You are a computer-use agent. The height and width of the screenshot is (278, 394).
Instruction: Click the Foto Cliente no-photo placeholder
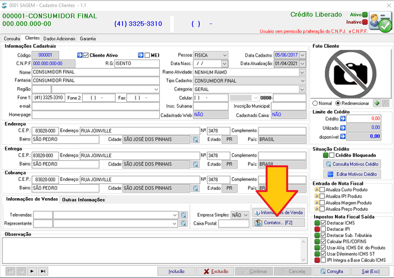[x=351, y=74]
